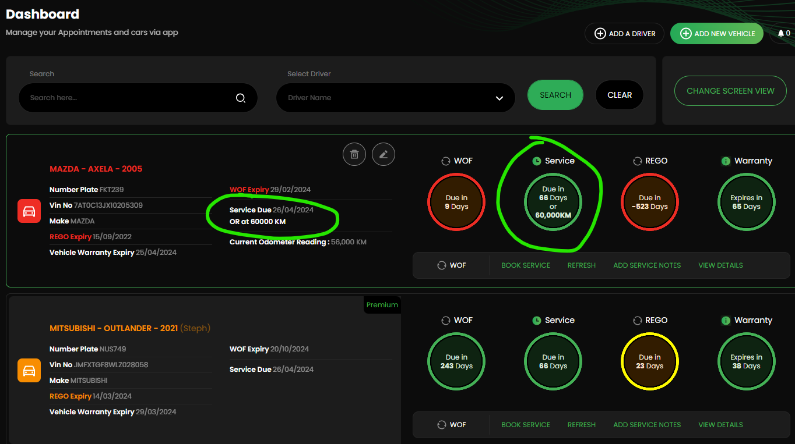This screenshot has width=795, height=444.
Task: Click ADD SERVICE NOTES for the Mitsubishi Outlander
Action: click(647, 425)
